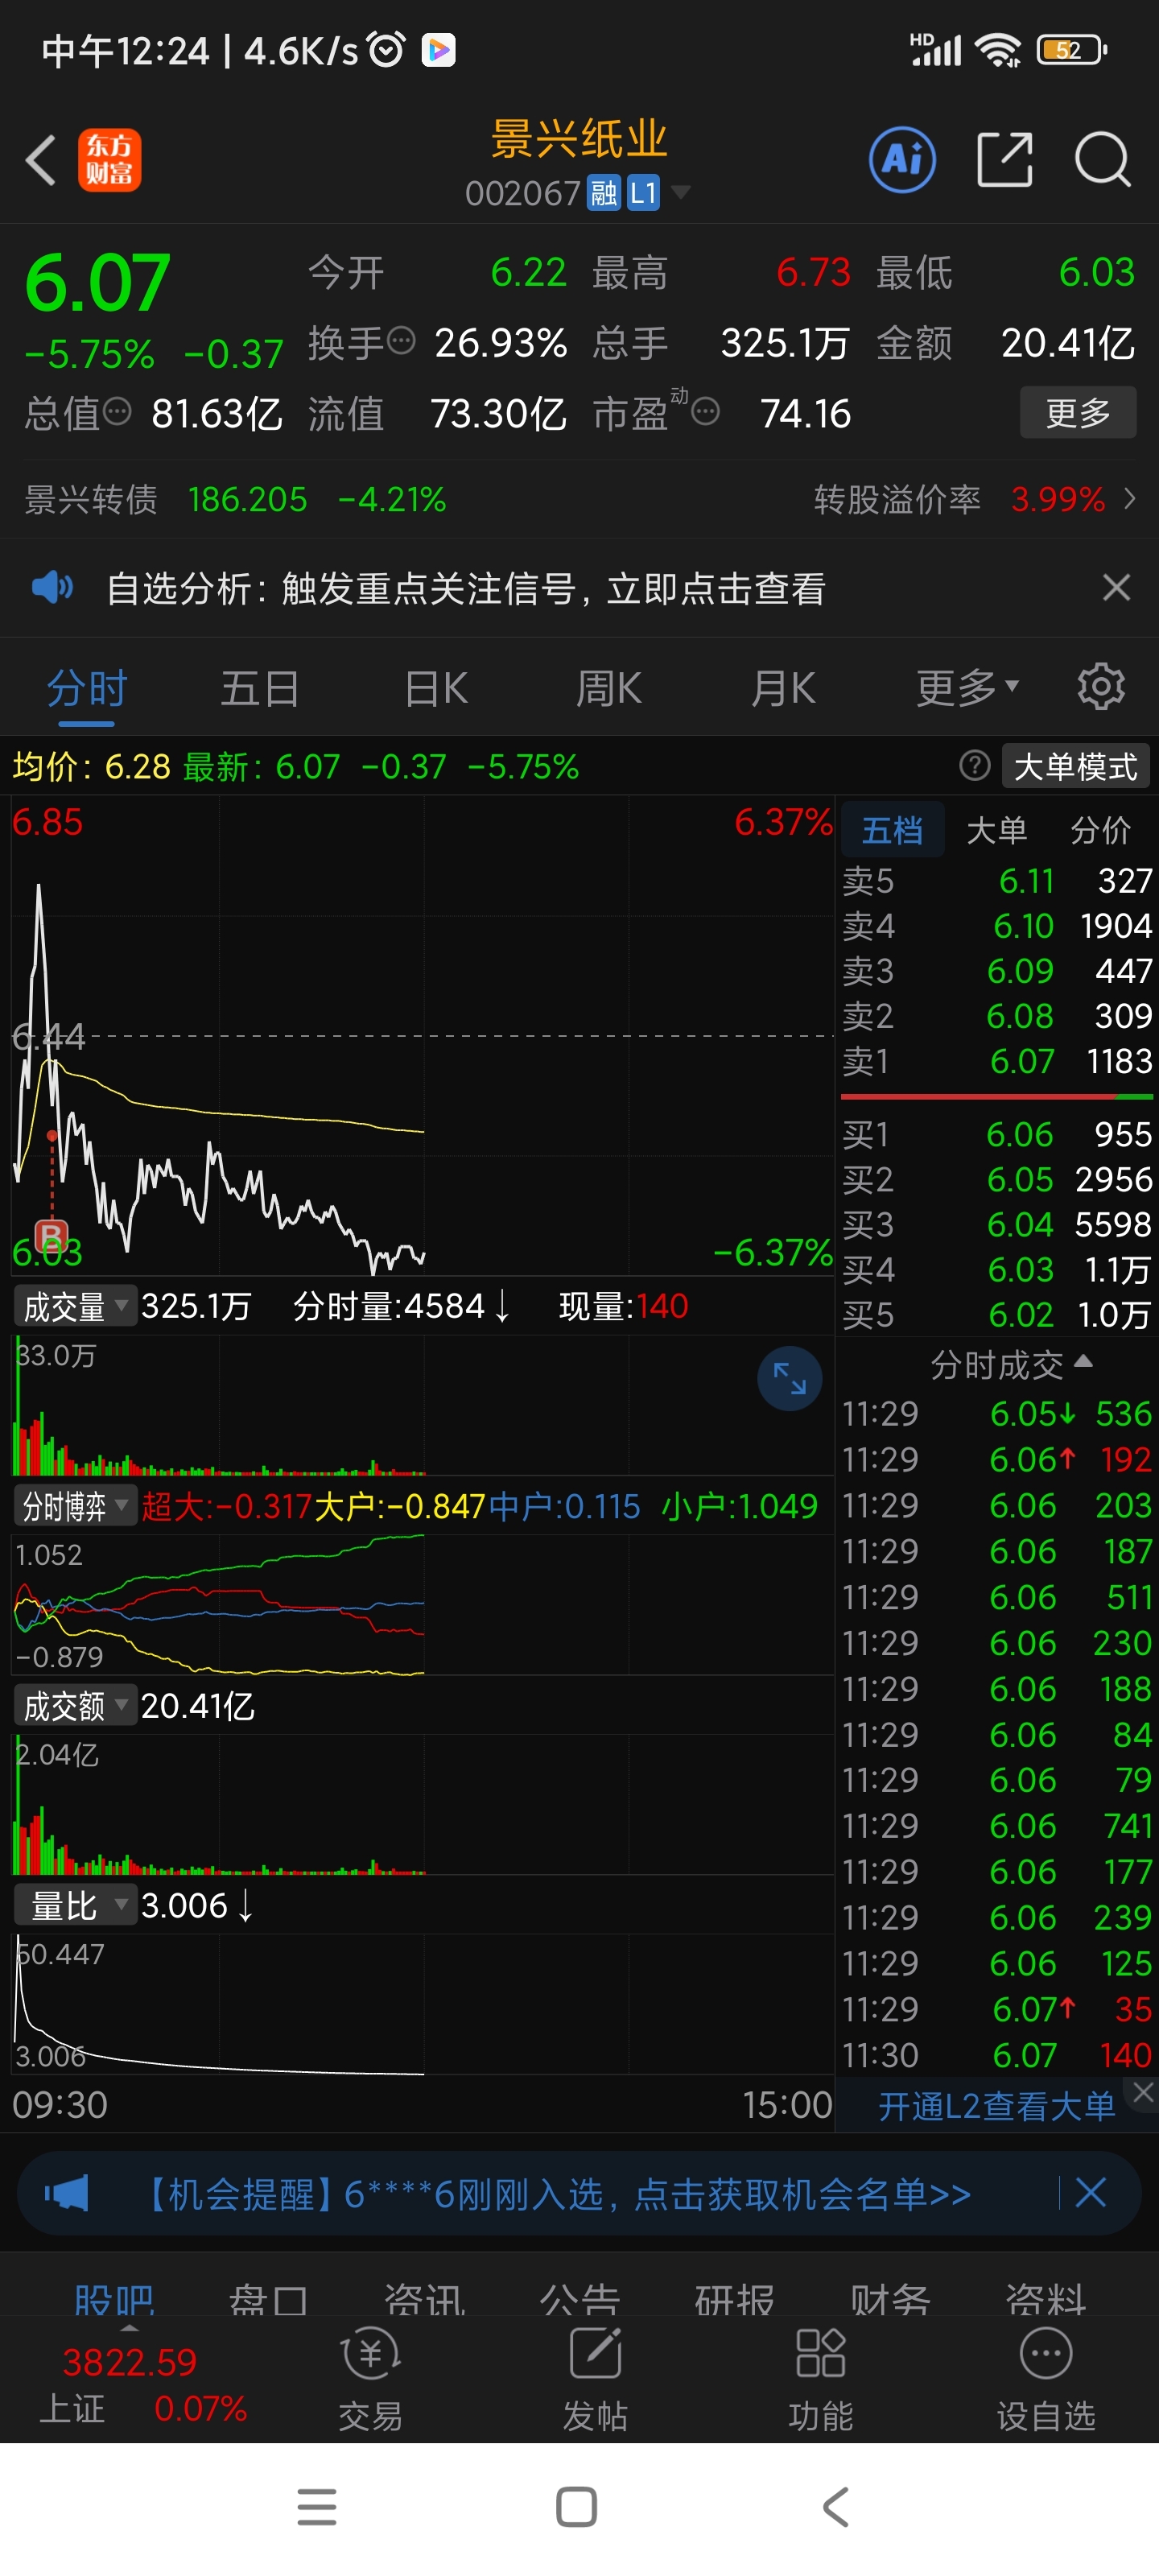Tap Android home button
Image resolution: width=1159 pixels, height=2576 pixels.
pos(576,2507)
